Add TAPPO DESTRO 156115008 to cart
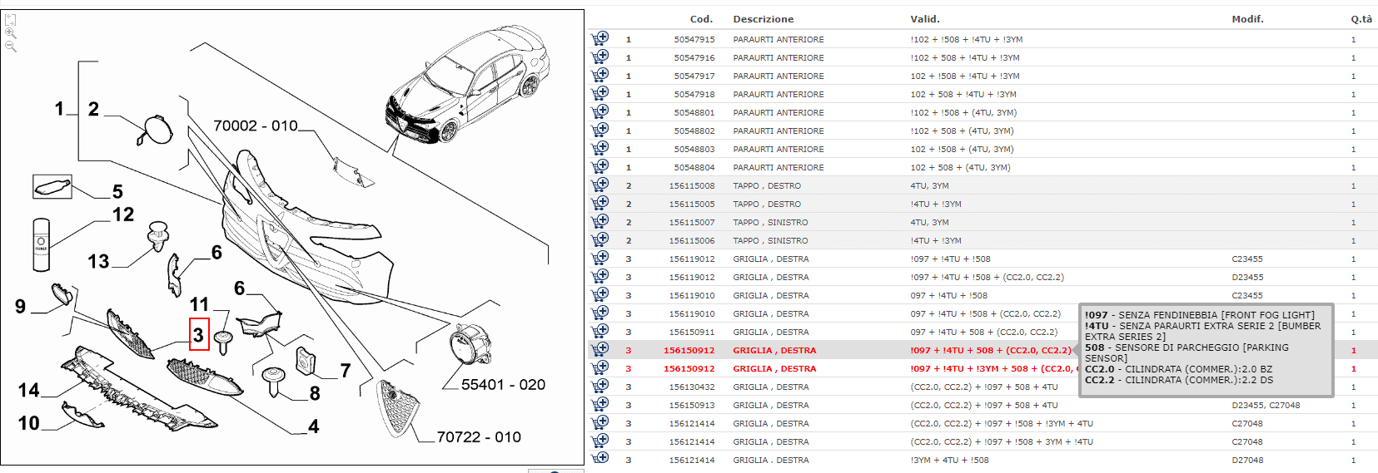 [x=599, y=185]
